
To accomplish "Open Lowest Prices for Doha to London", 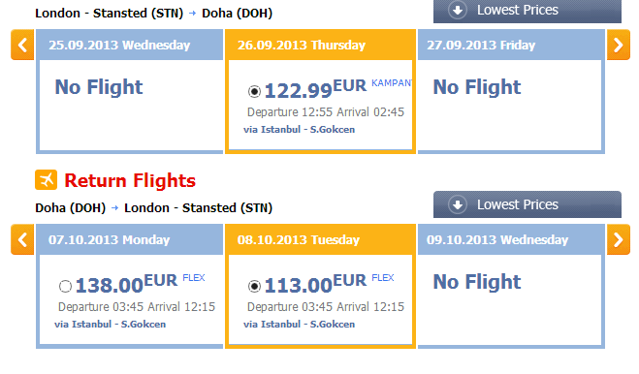I will tap(527, 204).
